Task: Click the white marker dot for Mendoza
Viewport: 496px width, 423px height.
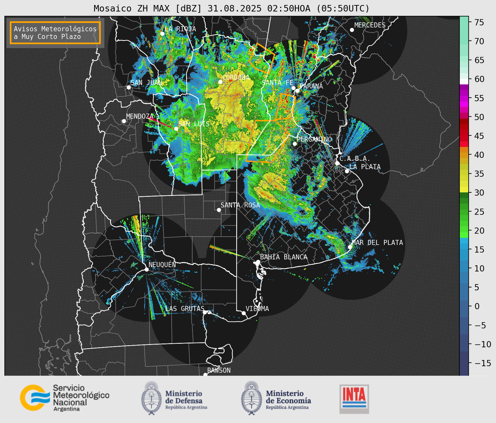Action: tap(124, 121)
